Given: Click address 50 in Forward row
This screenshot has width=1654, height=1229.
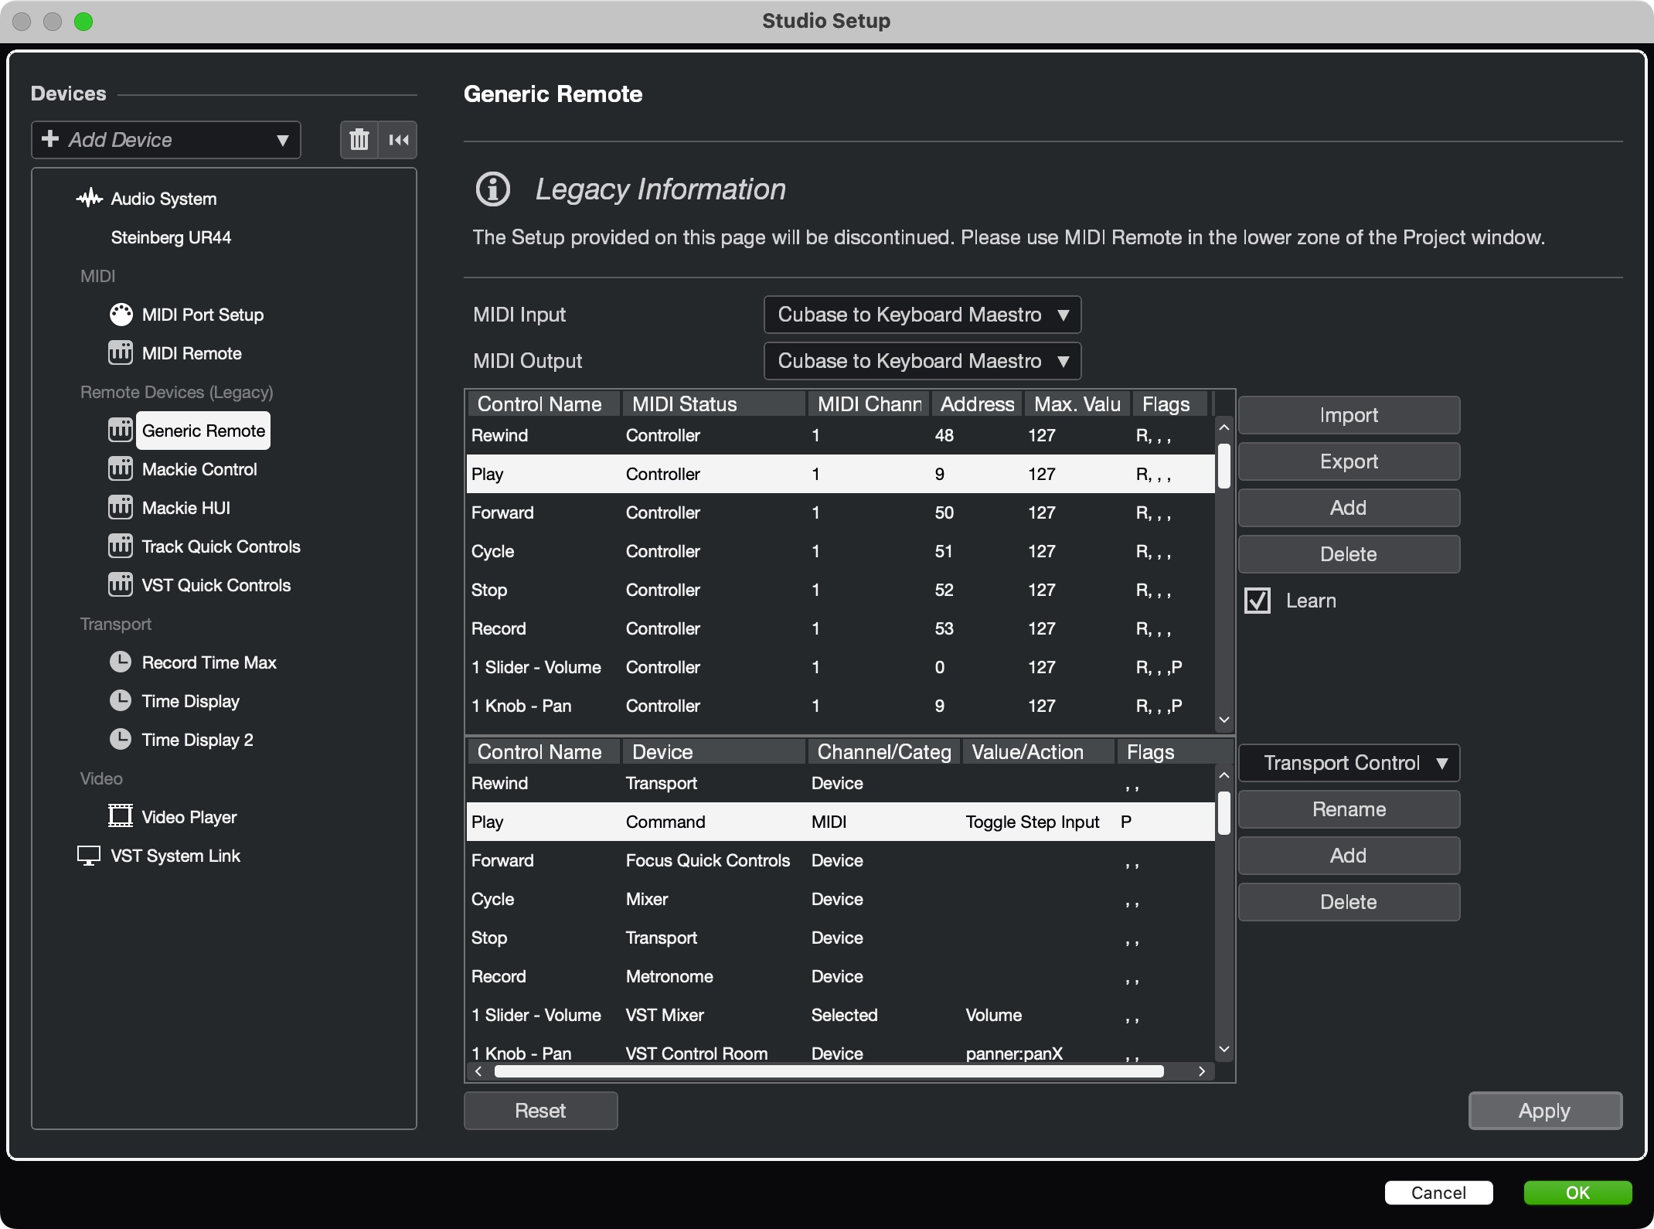Looking at the screenshot, I should (x=944, y=512).
